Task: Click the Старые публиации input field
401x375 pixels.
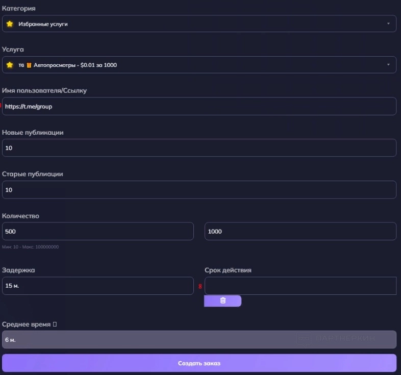Action: pyautogui.click(x=199, y=190)
